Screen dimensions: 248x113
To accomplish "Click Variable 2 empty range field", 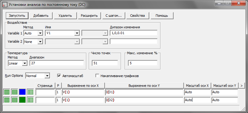I will [134, 42].
